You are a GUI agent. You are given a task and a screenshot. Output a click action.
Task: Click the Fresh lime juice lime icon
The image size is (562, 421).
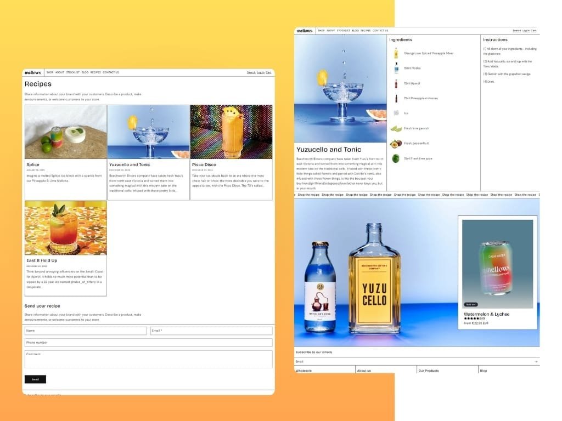pos(396,158)
